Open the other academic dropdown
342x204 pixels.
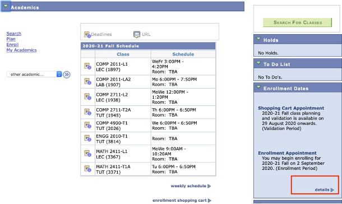(x=34, y=75)
